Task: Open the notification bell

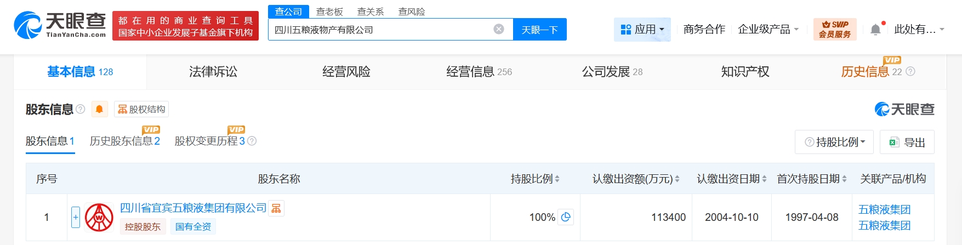Action: (875, 30)
